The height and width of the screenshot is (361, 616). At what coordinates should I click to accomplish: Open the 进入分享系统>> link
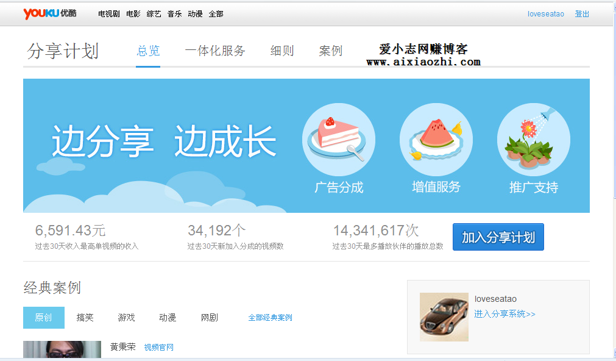click(x=504, y=314)
